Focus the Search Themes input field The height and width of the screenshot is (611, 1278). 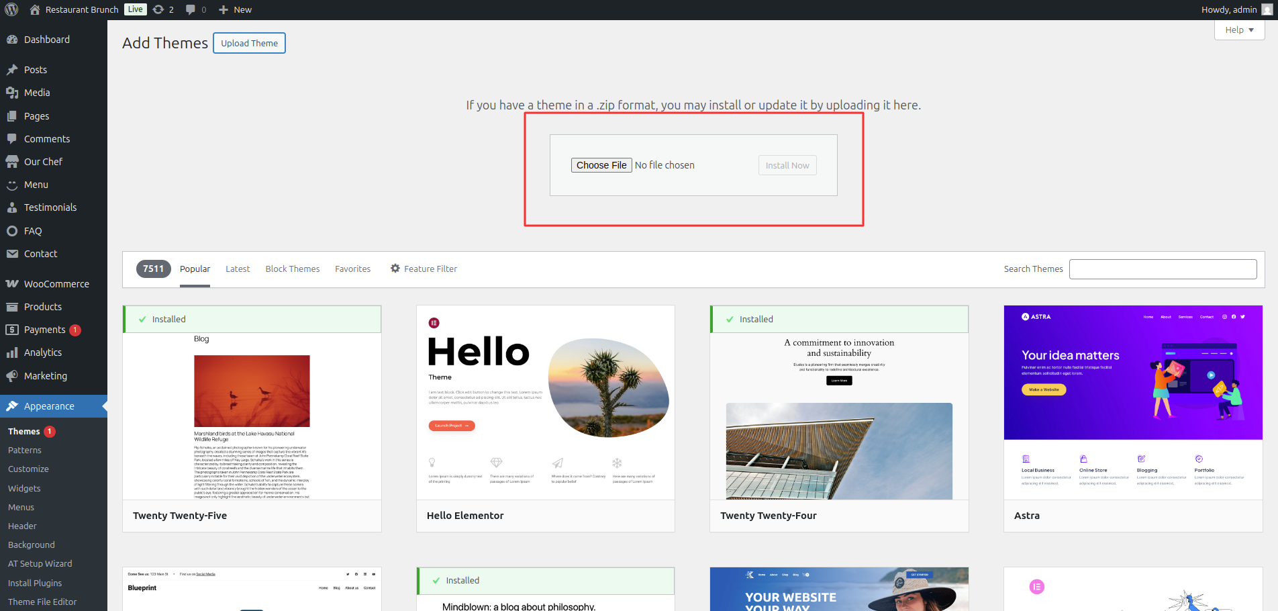[x=1163, y=269]
